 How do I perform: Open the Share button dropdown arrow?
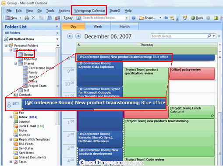[160, 18]
